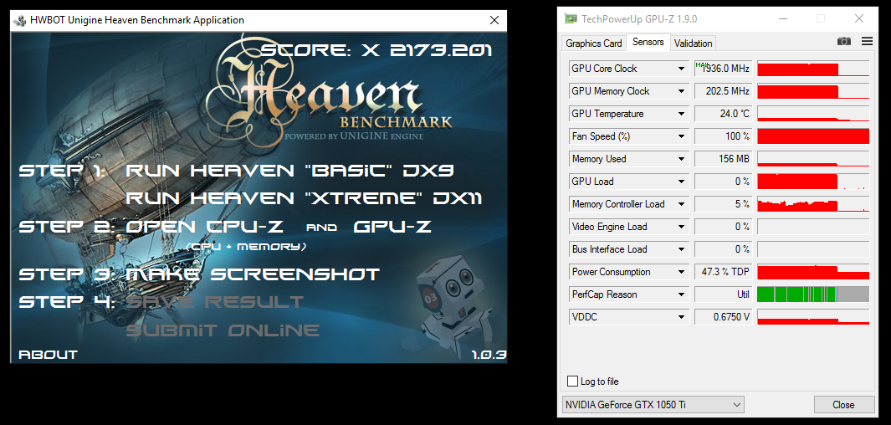Viewport: 891px width, 425px height.
Task: Click the Util PerfCap value
Action: click(724, 294)
